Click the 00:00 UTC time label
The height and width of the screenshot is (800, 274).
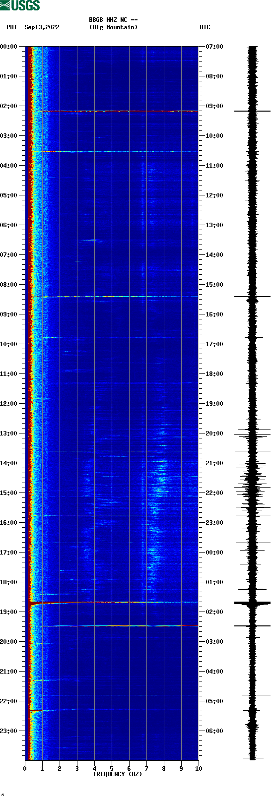pyautogui.click(x=214, y=553)
